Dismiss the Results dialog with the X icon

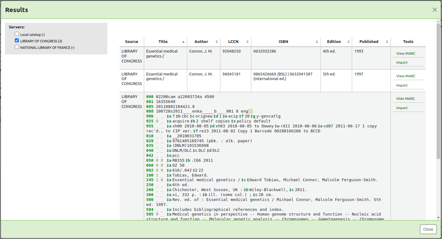pyautogui.click(x=435, y=10)
